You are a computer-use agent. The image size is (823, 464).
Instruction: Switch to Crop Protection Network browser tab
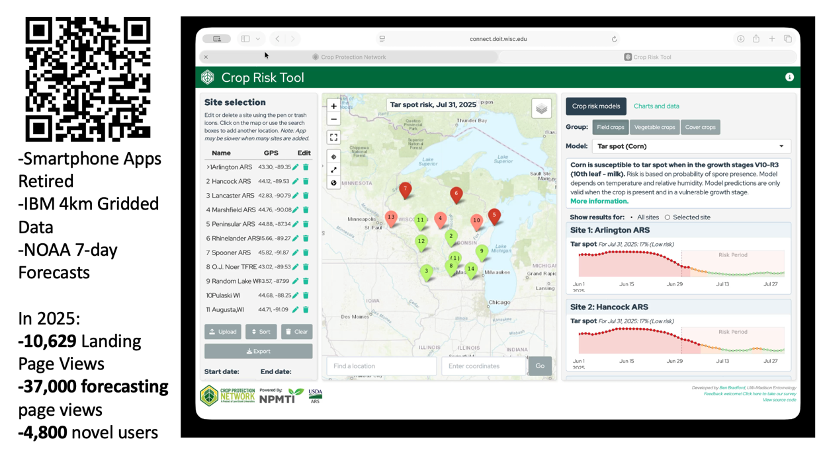coord(349,57)
